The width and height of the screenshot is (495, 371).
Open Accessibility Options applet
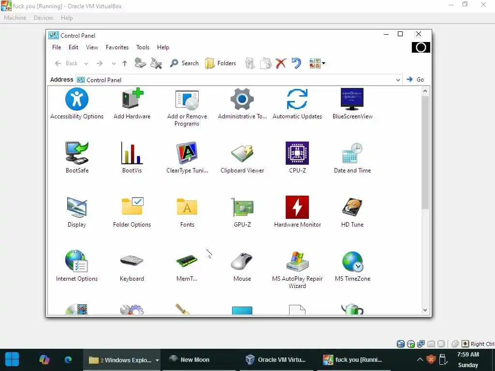point(77,104)
